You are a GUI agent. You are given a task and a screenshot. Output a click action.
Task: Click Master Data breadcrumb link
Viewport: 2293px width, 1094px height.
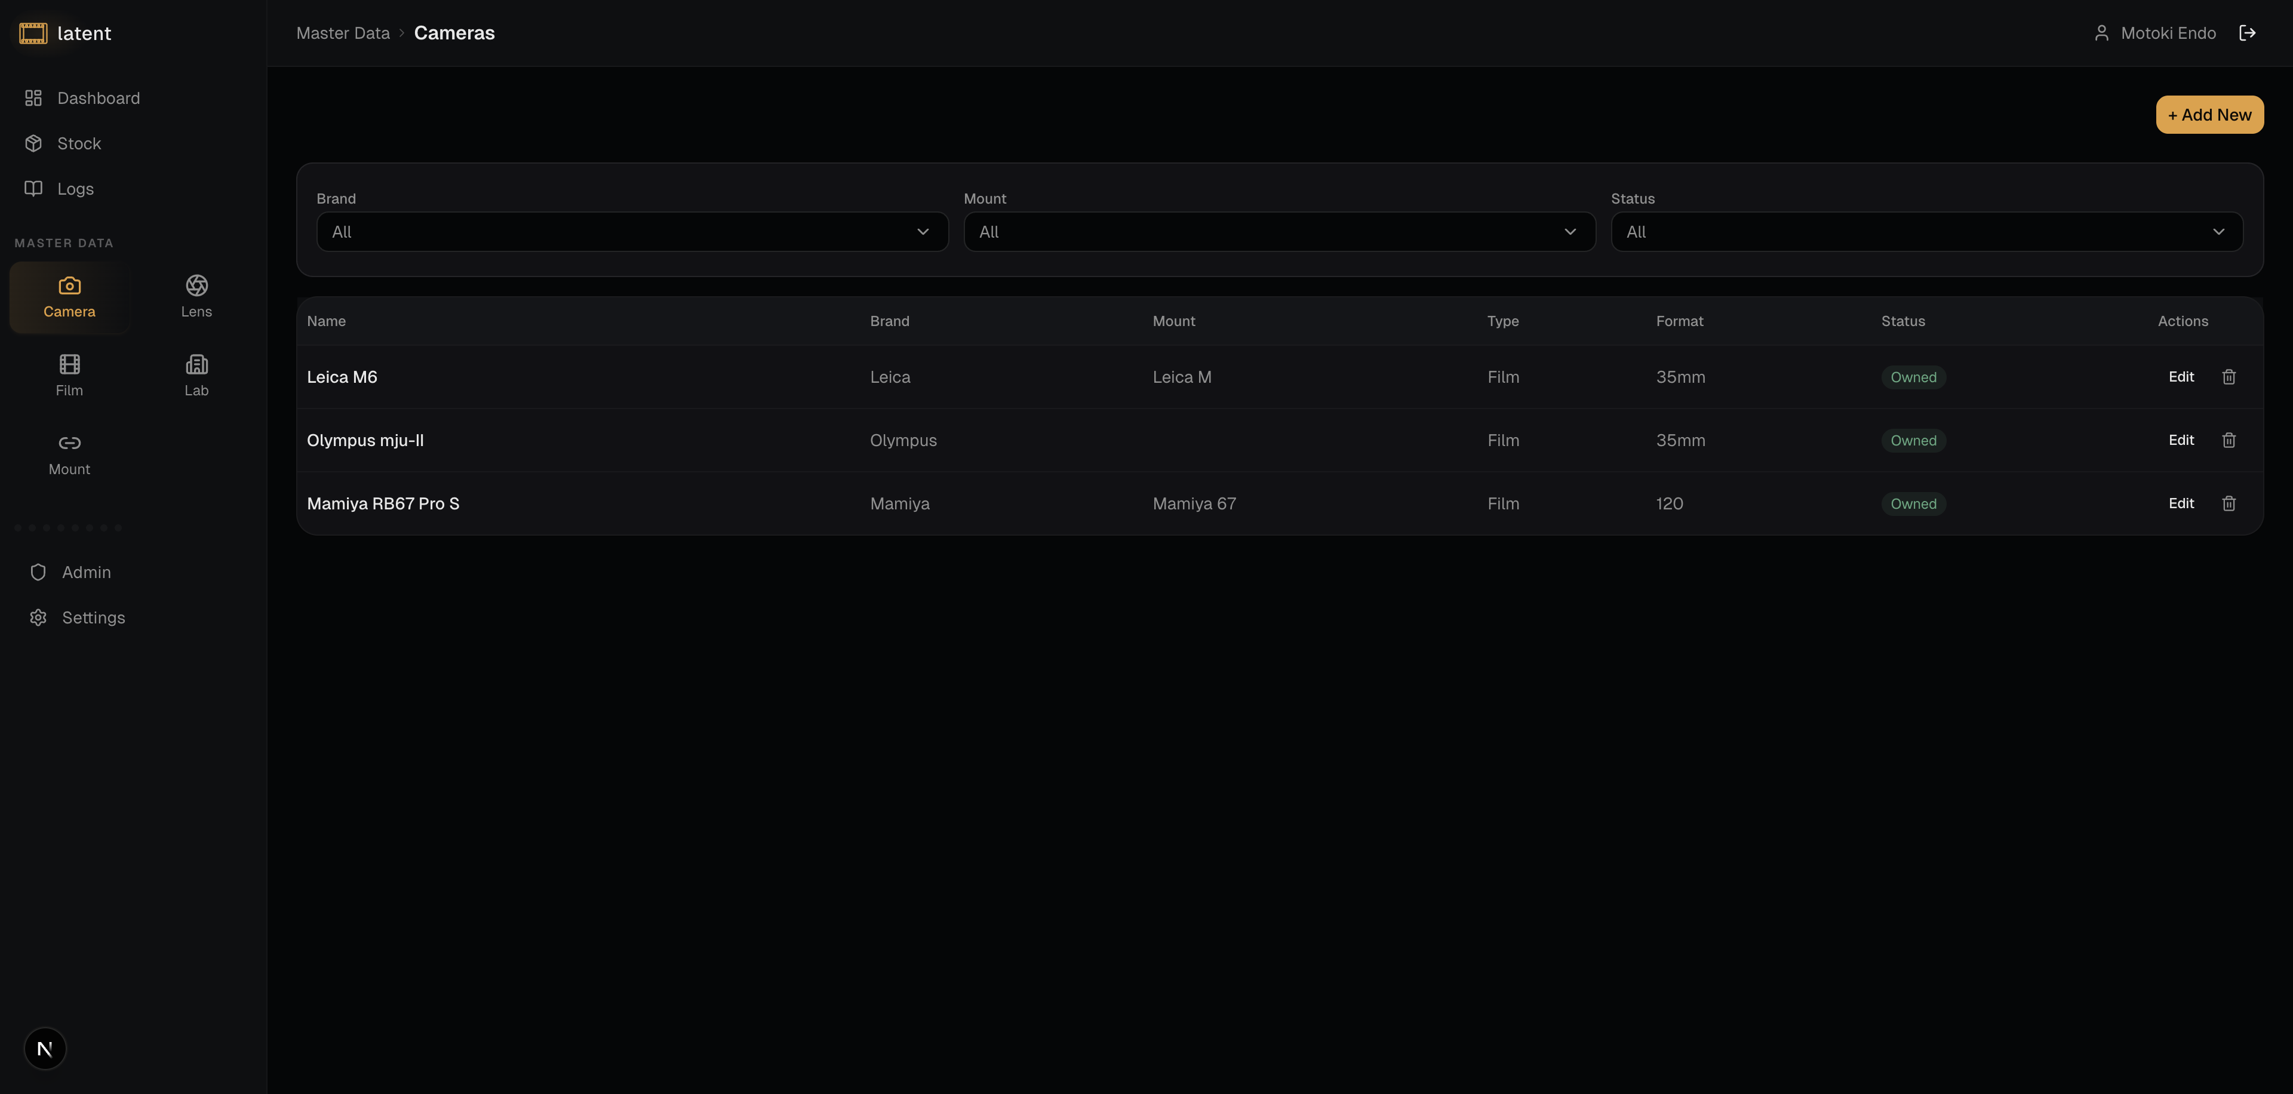click(343, 33)
